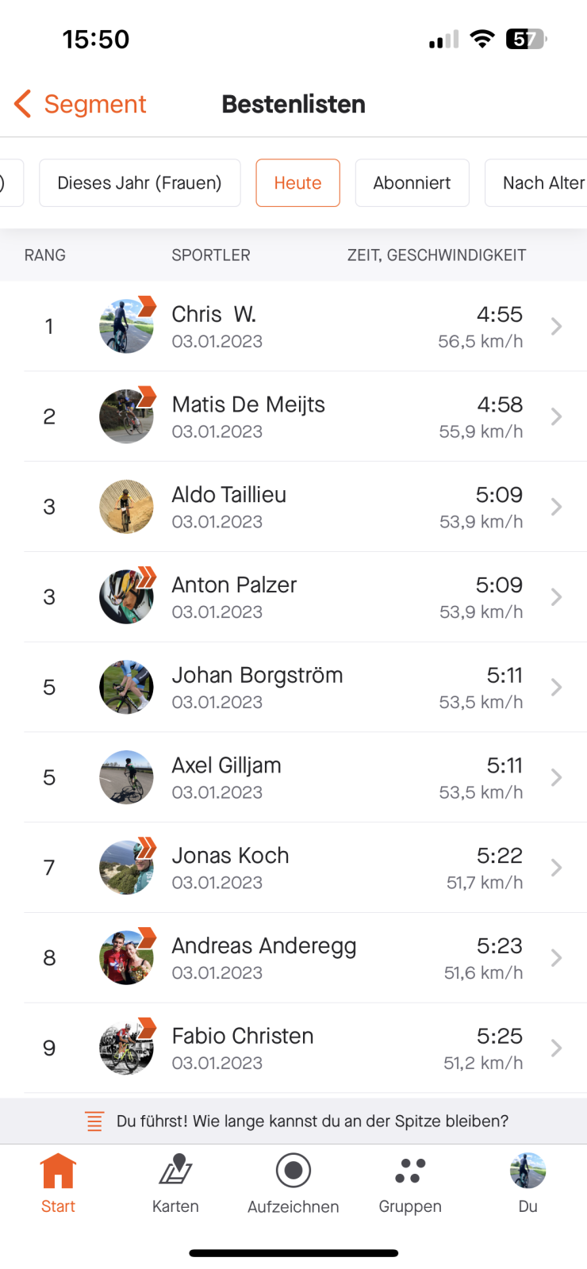Screen dimensions: 587x1269
Task: Switch to the Dieses Jahr (Frauen) filter
Action: (x=140, y=183)
